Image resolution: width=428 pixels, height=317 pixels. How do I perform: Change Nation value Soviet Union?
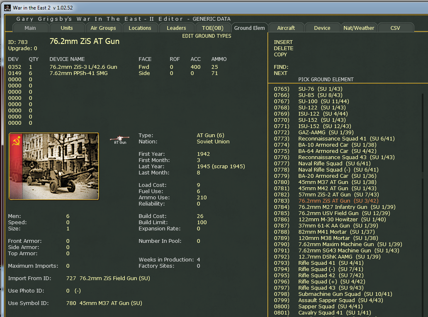click(213, 142)
